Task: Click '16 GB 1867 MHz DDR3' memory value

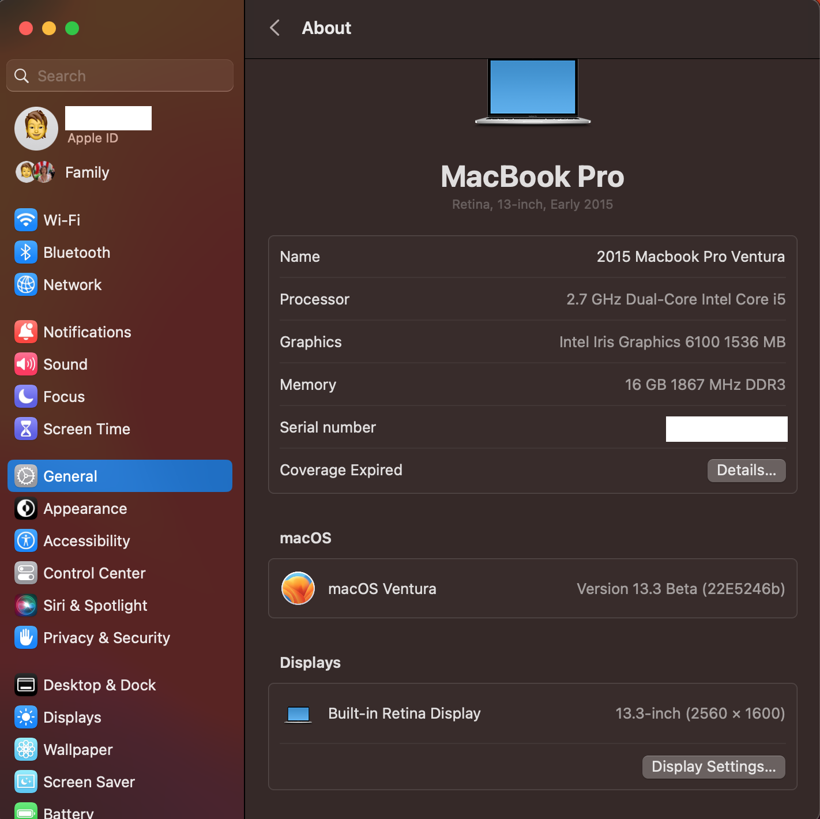Action: pyautogui.click(x=705, y=385)
